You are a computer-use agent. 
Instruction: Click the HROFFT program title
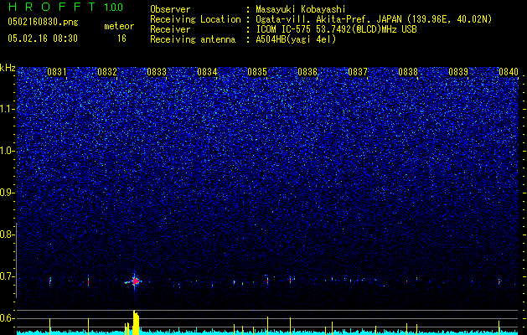tap(53, 7)
